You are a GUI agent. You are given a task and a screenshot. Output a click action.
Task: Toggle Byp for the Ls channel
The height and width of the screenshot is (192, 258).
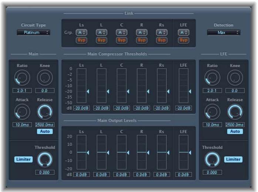81,40
